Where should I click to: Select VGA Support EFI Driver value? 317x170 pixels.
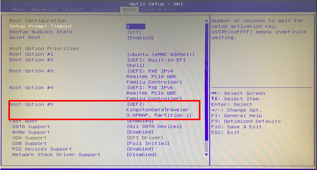(144, 138)
